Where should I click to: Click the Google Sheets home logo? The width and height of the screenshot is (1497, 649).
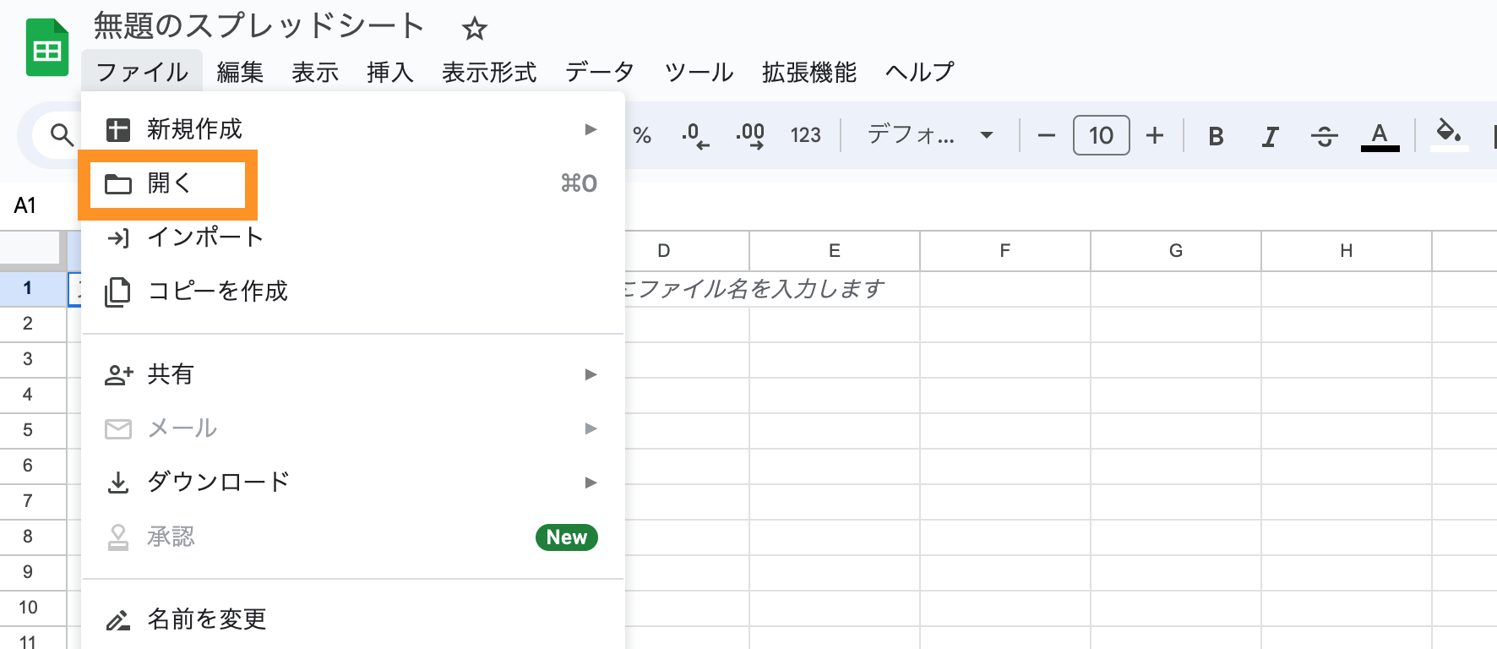[x=46, y=48]
